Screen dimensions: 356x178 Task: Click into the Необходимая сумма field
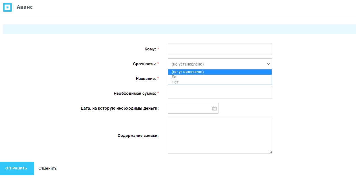click(220, 93)
